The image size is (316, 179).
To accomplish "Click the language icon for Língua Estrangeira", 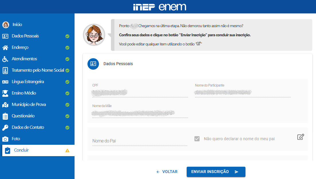I will point(5,82).
